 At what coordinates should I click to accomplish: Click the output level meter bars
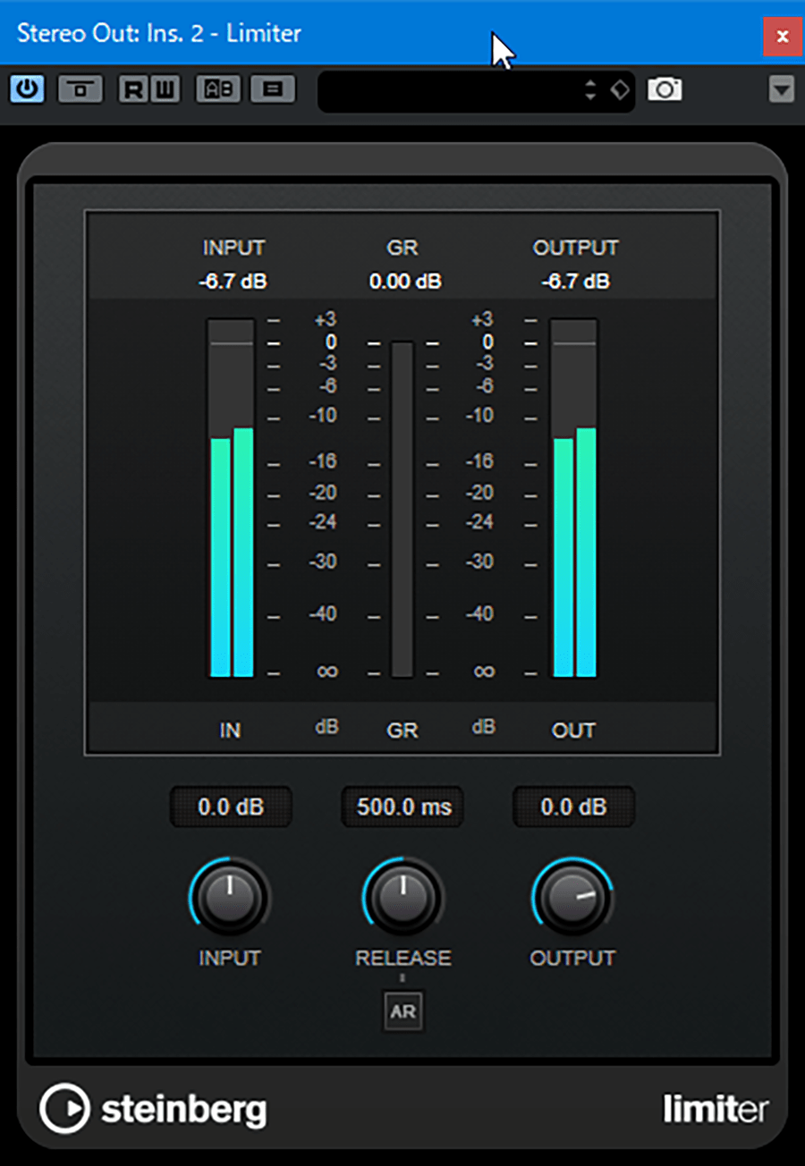(x=574, y=498)
